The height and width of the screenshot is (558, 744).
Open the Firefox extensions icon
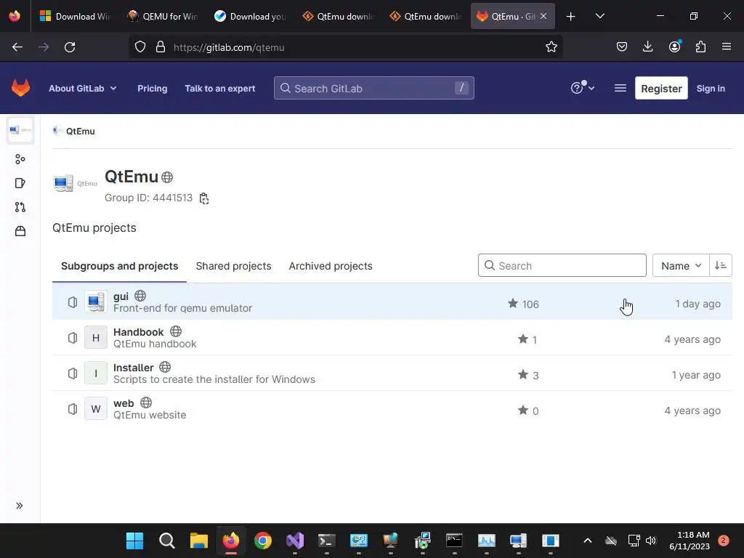(x=700, y=47)
